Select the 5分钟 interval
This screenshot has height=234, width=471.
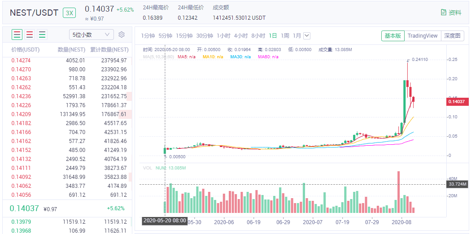click(165, 36)
